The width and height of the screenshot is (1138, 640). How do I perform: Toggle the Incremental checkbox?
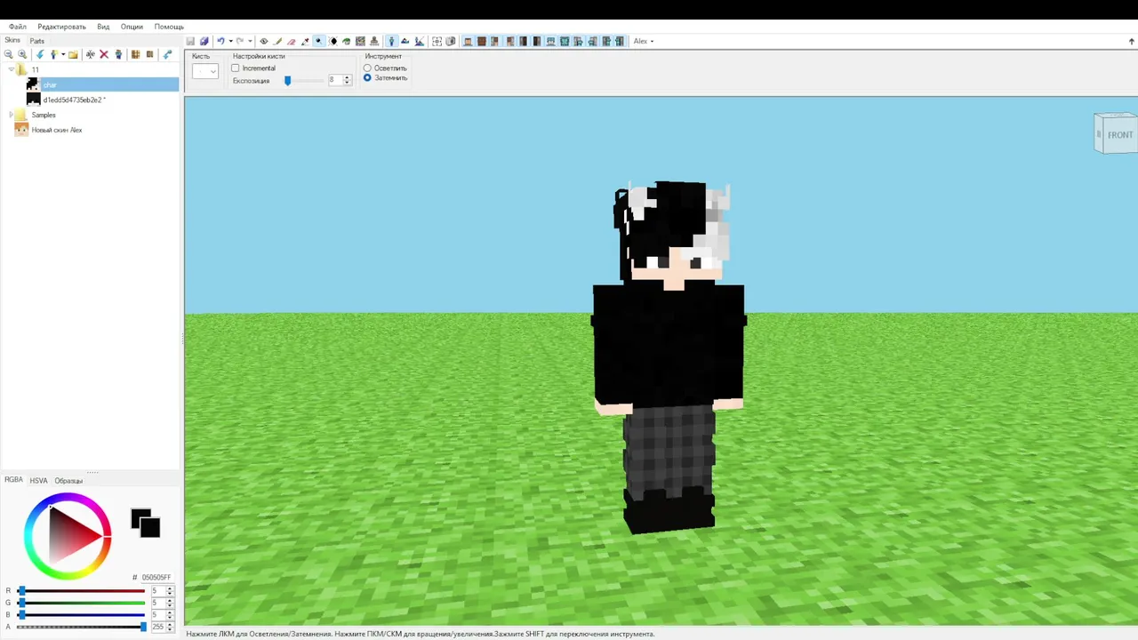[x=236, y=68]
